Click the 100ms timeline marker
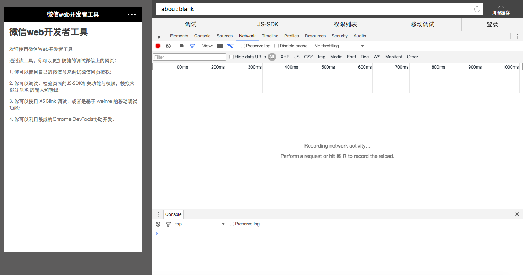Image resolution: width=523 pixels, height=275 pixels. coord(181,67)
